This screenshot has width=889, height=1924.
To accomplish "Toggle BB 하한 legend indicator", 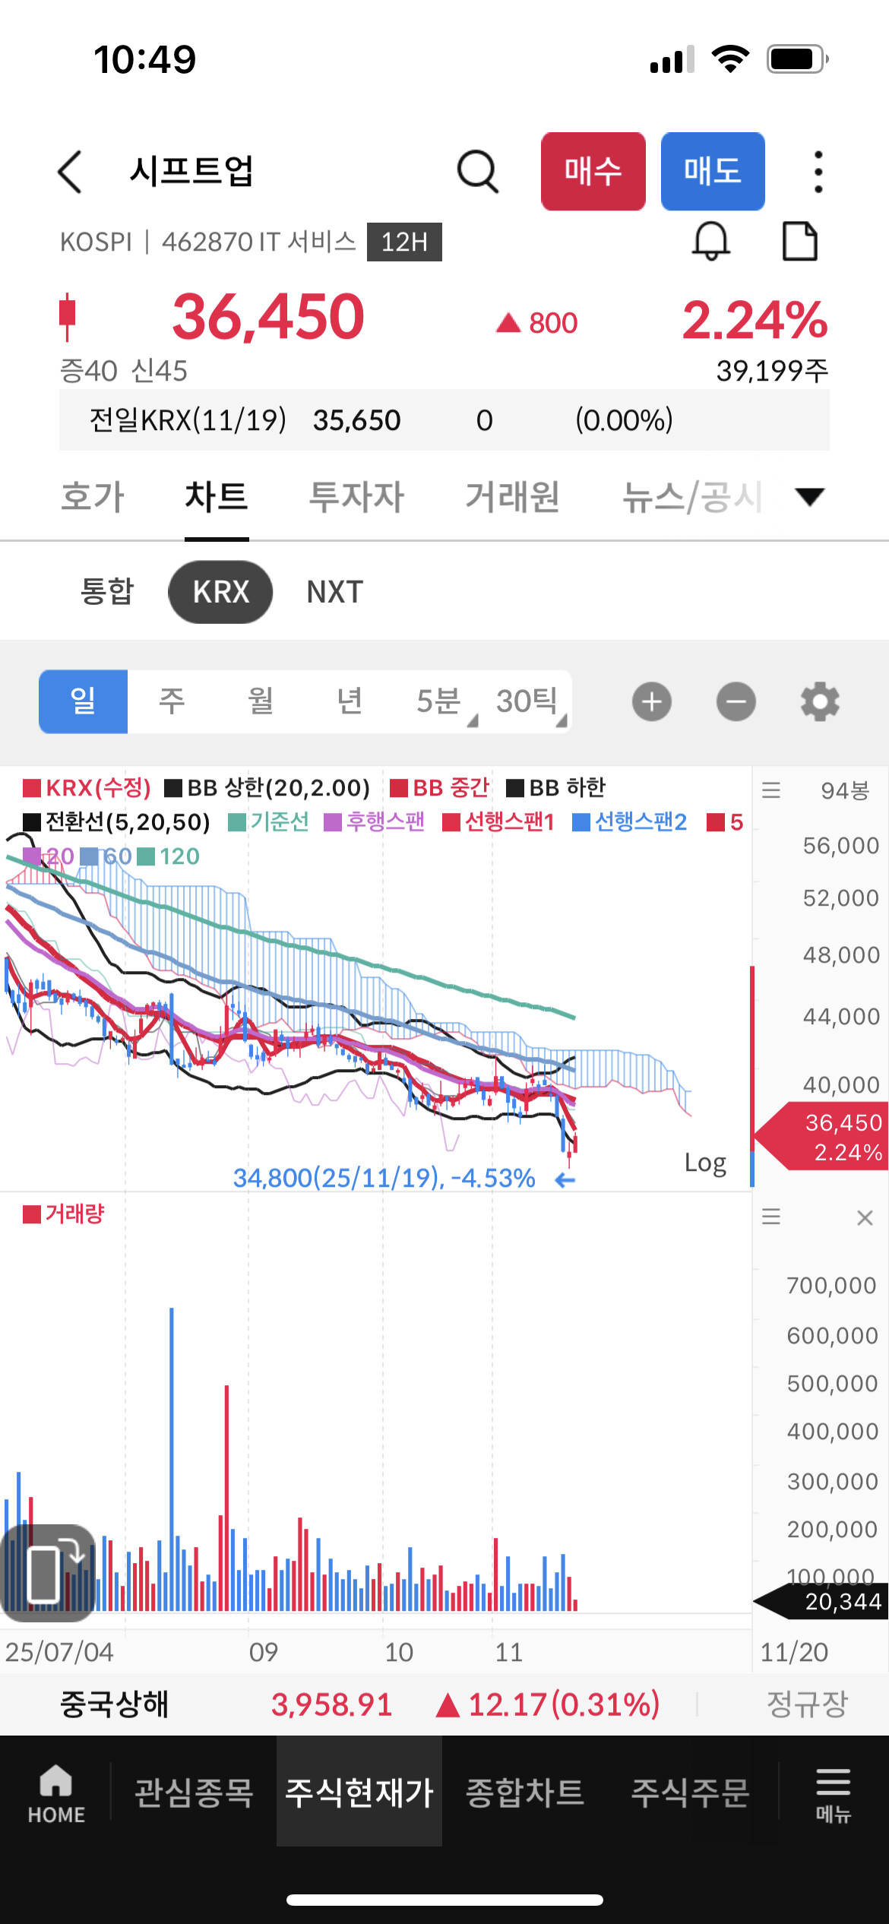I will pos(555,788).
